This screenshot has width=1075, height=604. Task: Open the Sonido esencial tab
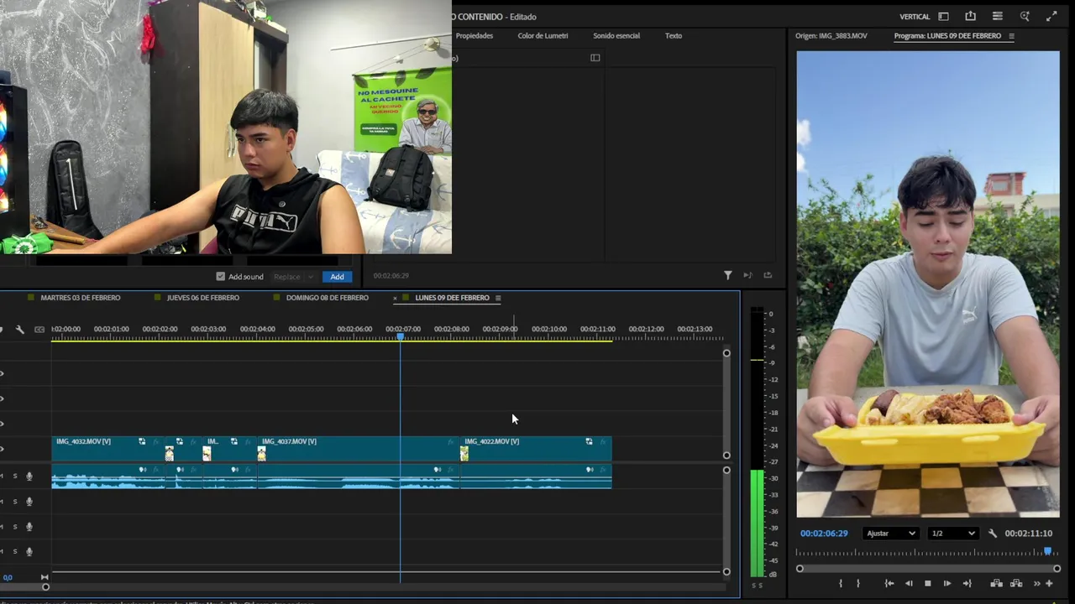click(616, 36)
